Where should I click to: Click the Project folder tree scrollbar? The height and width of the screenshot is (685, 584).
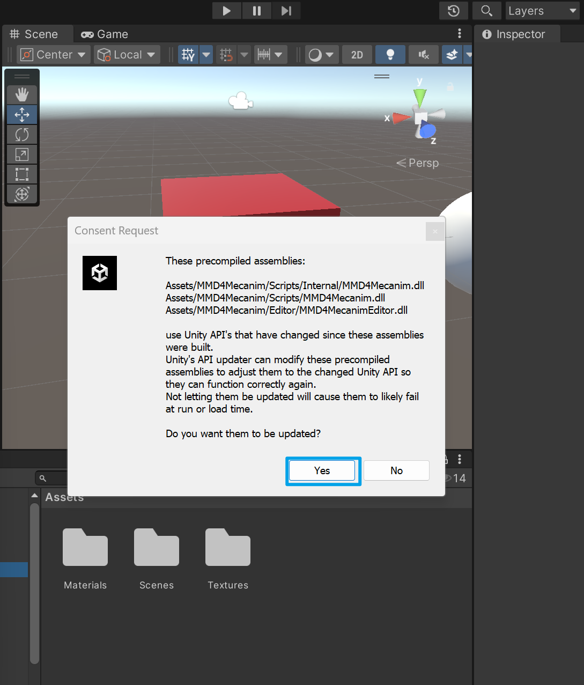pyautogui.click(x=34, y=584)
